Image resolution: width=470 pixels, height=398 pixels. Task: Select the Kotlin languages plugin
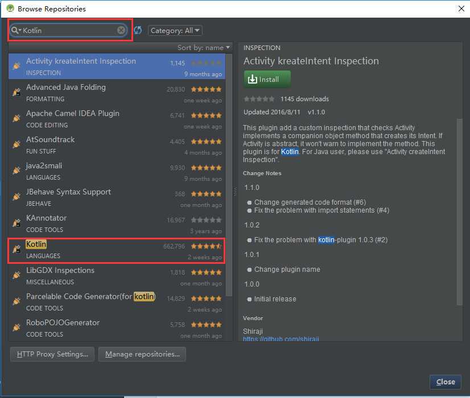coord(117,250)
